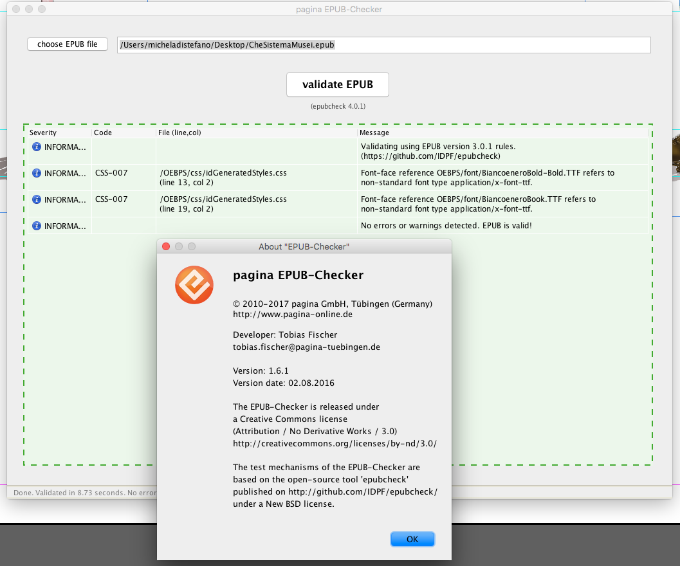
Task: Click the choose EPUB file button
Action: [67, 44]
